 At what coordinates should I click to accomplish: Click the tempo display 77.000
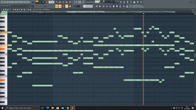tap(51, 2)
